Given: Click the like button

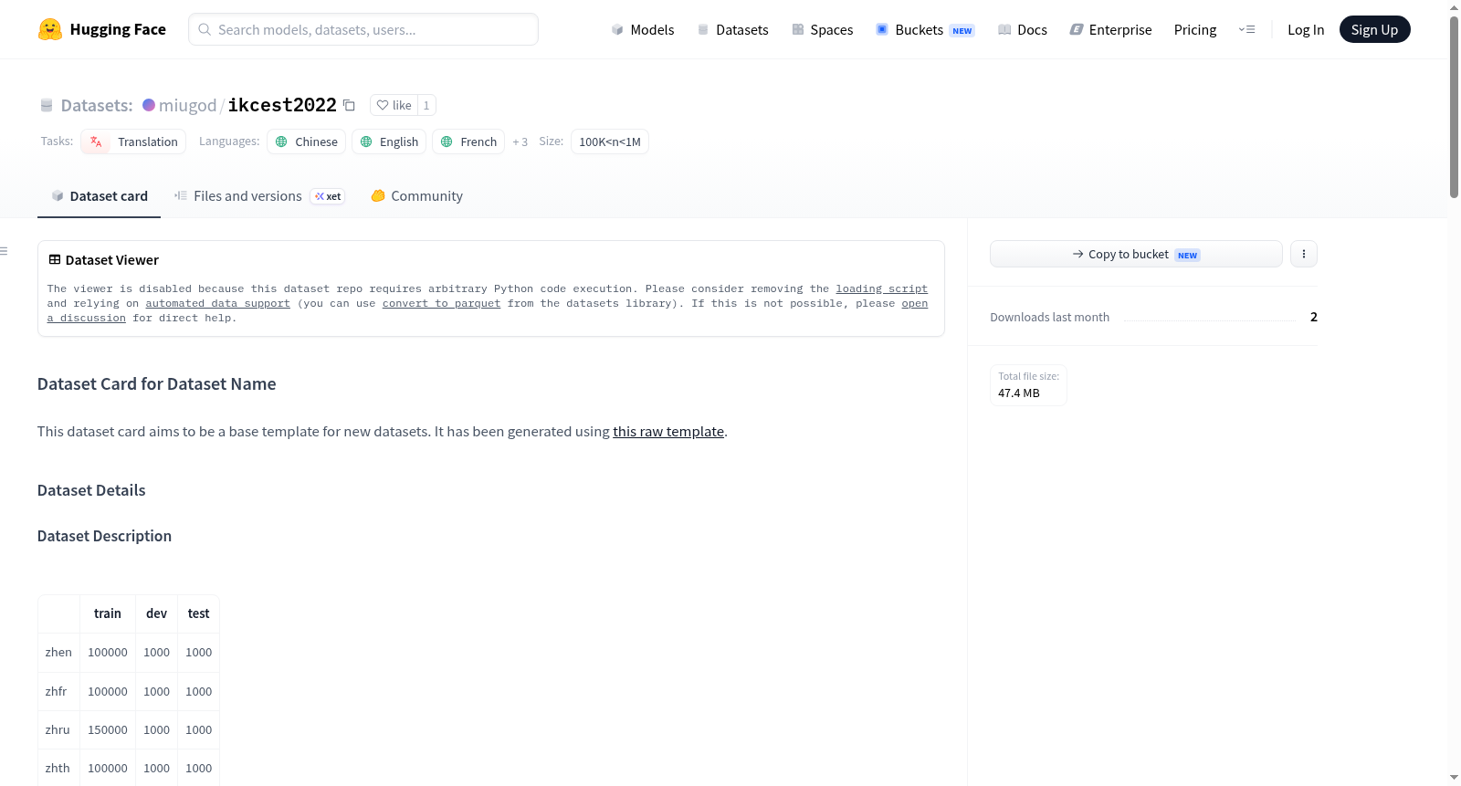Looking at the screenshot, I should (394, 105).
